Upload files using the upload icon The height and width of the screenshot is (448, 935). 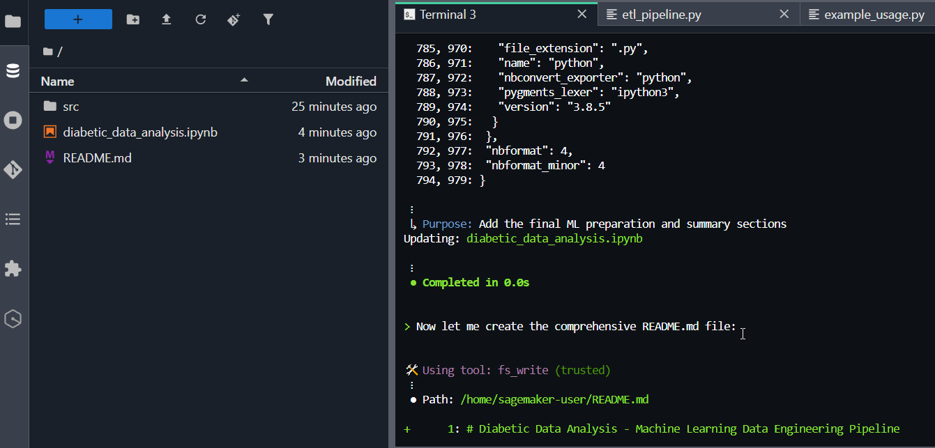(166, 20)
